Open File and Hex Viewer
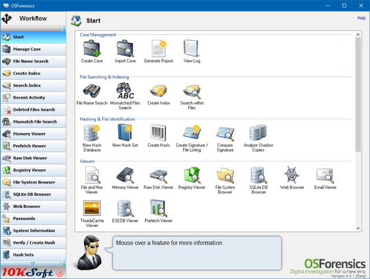The height and width of the screenshot is (279, 370). coord(92,175)
